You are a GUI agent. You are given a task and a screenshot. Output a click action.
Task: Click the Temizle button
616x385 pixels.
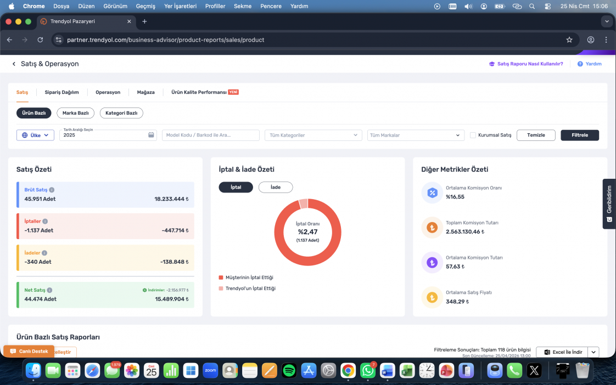point(536,135)
